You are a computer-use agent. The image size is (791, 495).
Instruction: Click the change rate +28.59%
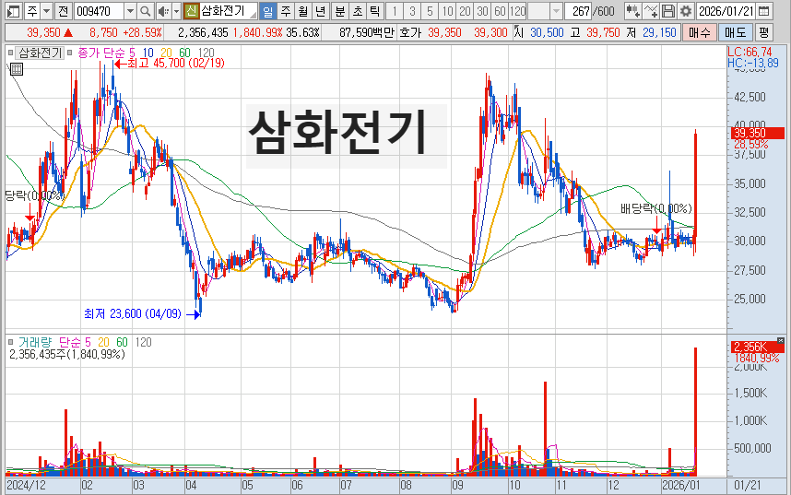click(x=143, y=33)
